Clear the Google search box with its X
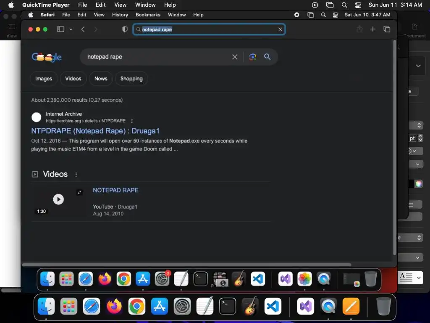The height and width of the screenshot is (323, 430). click(235, 57)
